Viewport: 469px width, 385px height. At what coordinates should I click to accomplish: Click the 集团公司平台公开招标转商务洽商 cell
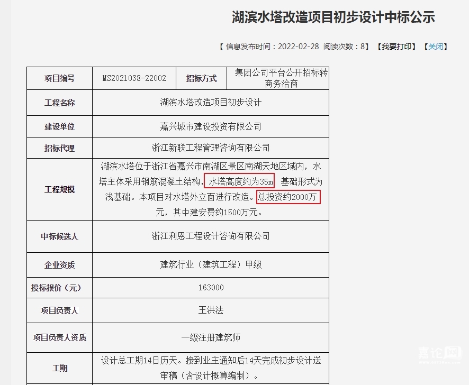coord(281,78)
